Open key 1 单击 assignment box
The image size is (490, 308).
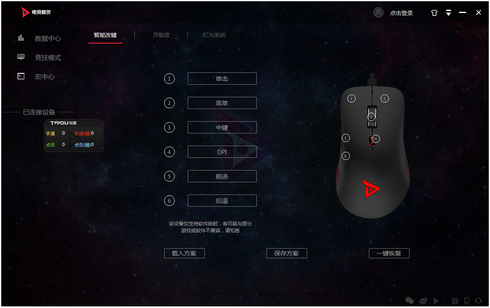tap(222, 79)
